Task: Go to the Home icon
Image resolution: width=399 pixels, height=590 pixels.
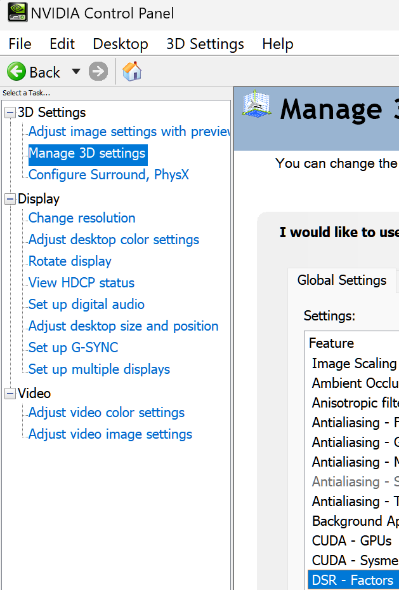Action: pyautogui.click(x=132, y=72)
